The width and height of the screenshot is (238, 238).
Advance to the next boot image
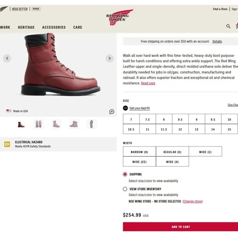coord(110,58)
